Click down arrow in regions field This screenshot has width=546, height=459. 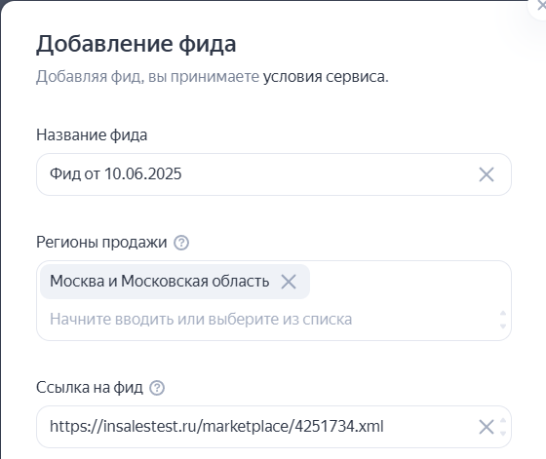tap(503, 326)
